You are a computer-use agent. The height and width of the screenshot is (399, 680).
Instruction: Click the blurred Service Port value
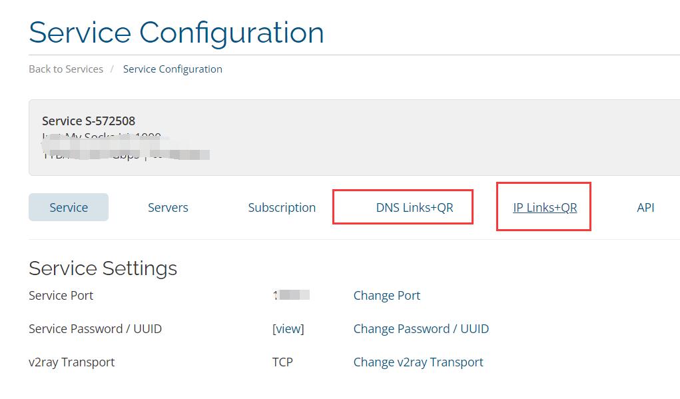point(292,295)
